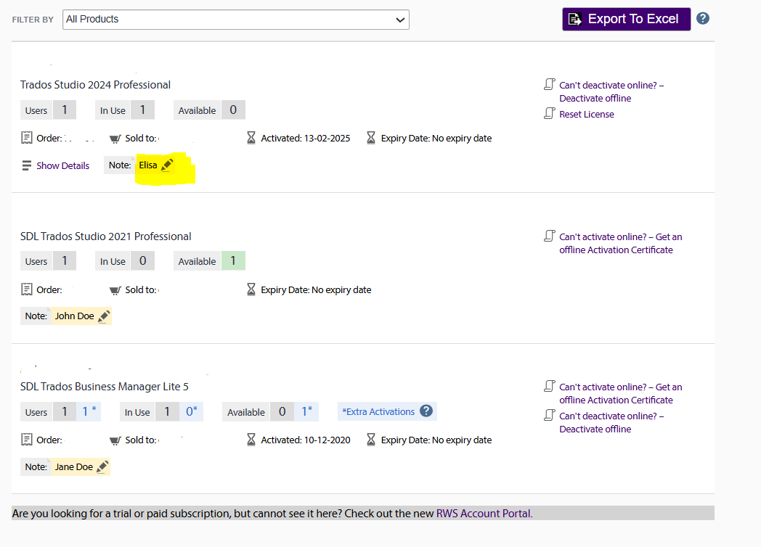Open the RWS Account Portal link
This screenshot has height=547, width=761.
coord(484,514)
